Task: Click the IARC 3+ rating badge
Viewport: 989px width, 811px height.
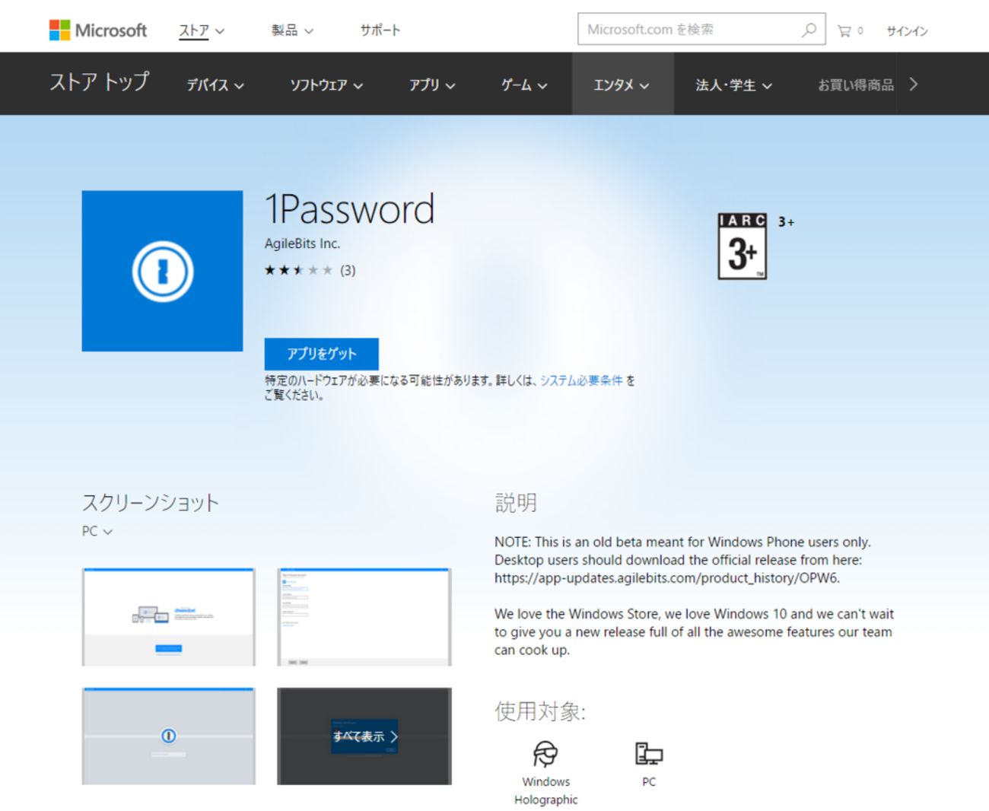Action: (x=742, y=246)
